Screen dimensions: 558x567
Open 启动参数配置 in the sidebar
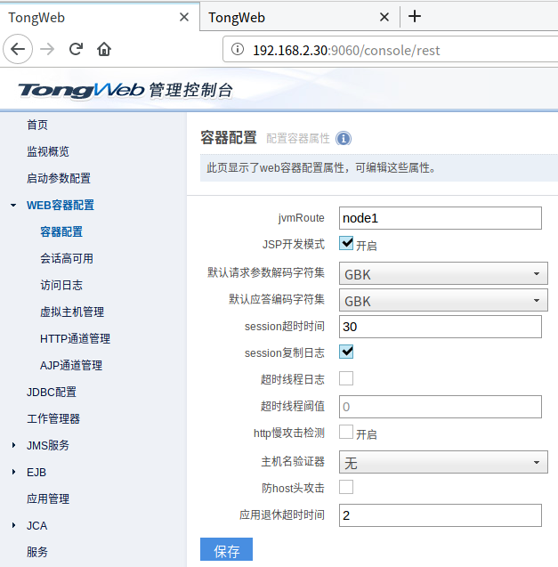click(x=59, y=178)
